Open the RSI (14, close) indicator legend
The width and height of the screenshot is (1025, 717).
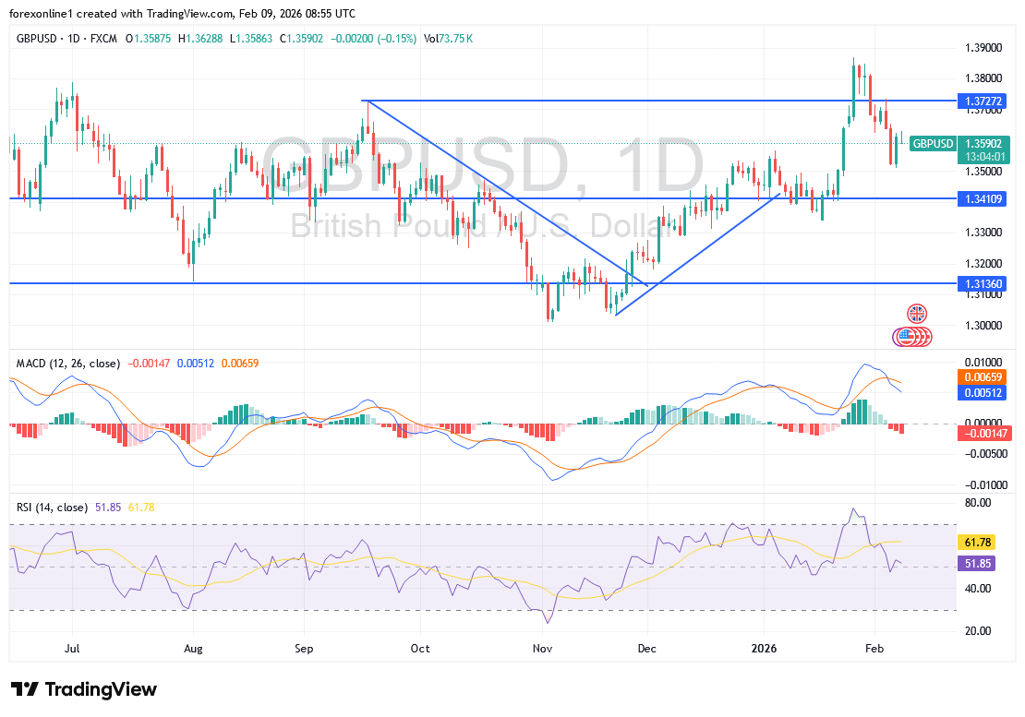coord(52,508)
